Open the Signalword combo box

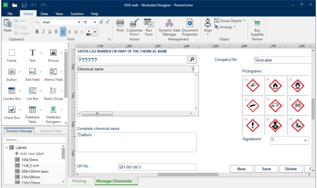coord(305,141)
